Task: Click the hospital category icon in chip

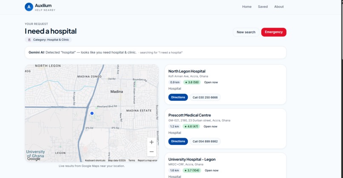Action: point(29,40)
